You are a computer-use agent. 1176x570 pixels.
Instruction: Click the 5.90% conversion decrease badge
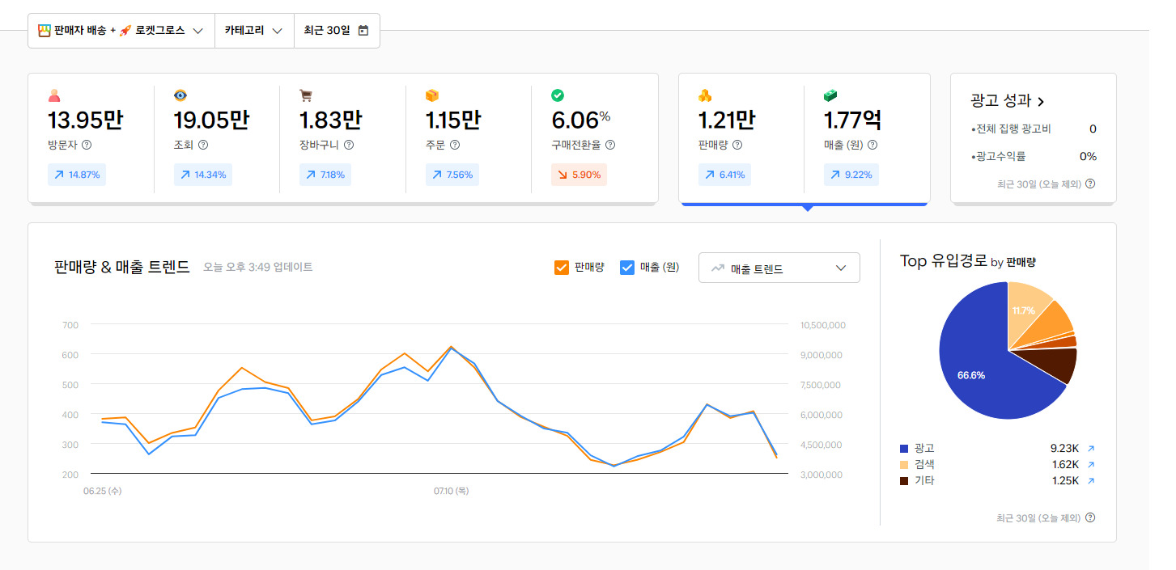click(x=579, y=175)
